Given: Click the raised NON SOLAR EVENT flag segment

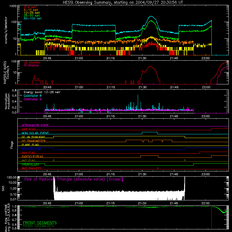Looking at the screenshot, I should click(150, 132).
